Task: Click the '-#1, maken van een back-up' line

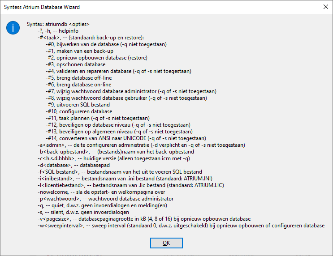Action: (79, 51)
